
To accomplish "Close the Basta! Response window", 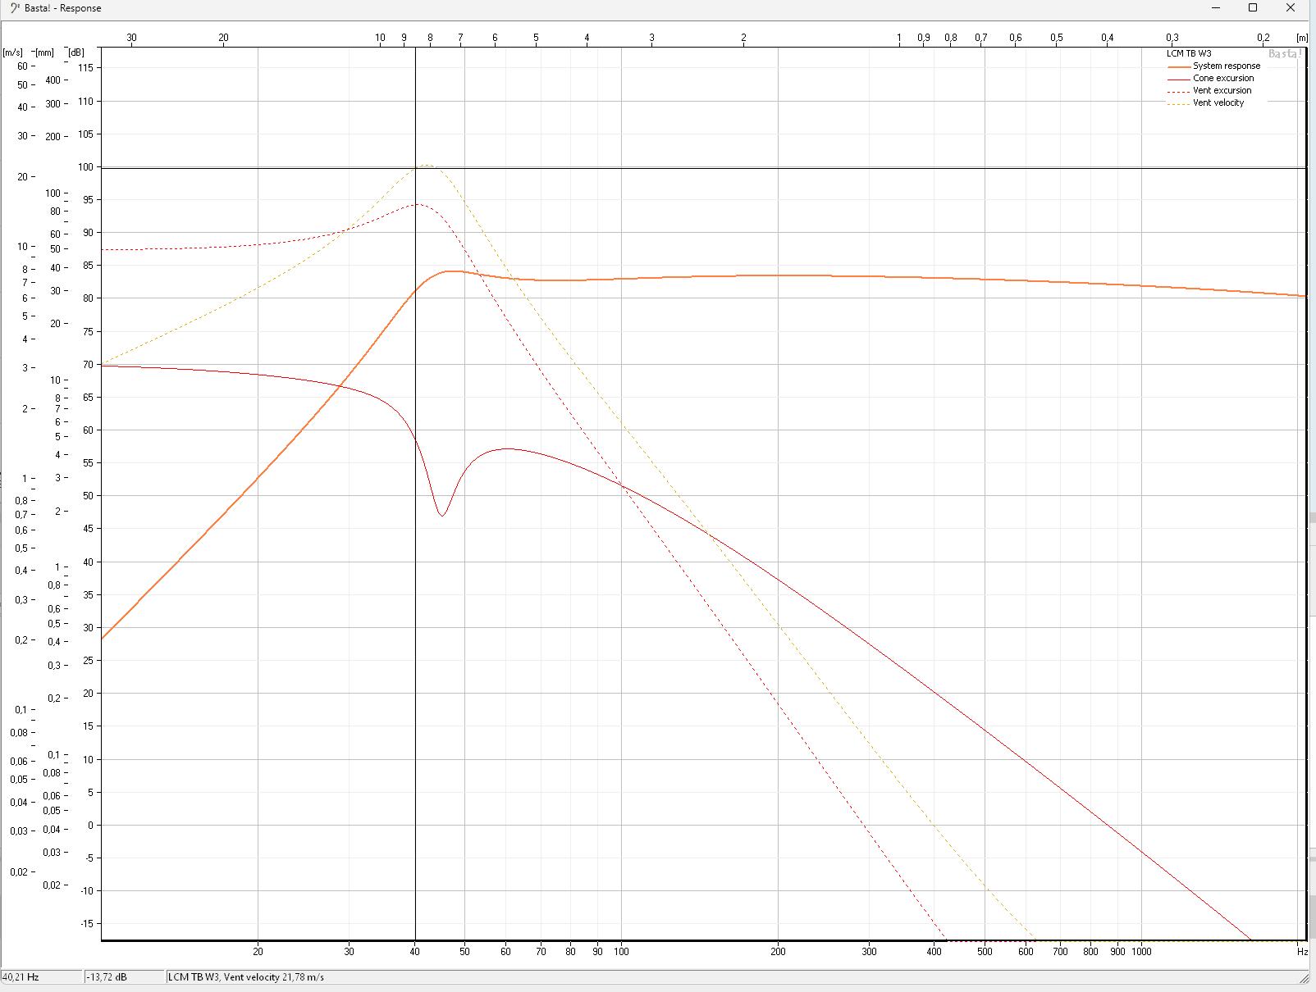I will (1291, 8).
